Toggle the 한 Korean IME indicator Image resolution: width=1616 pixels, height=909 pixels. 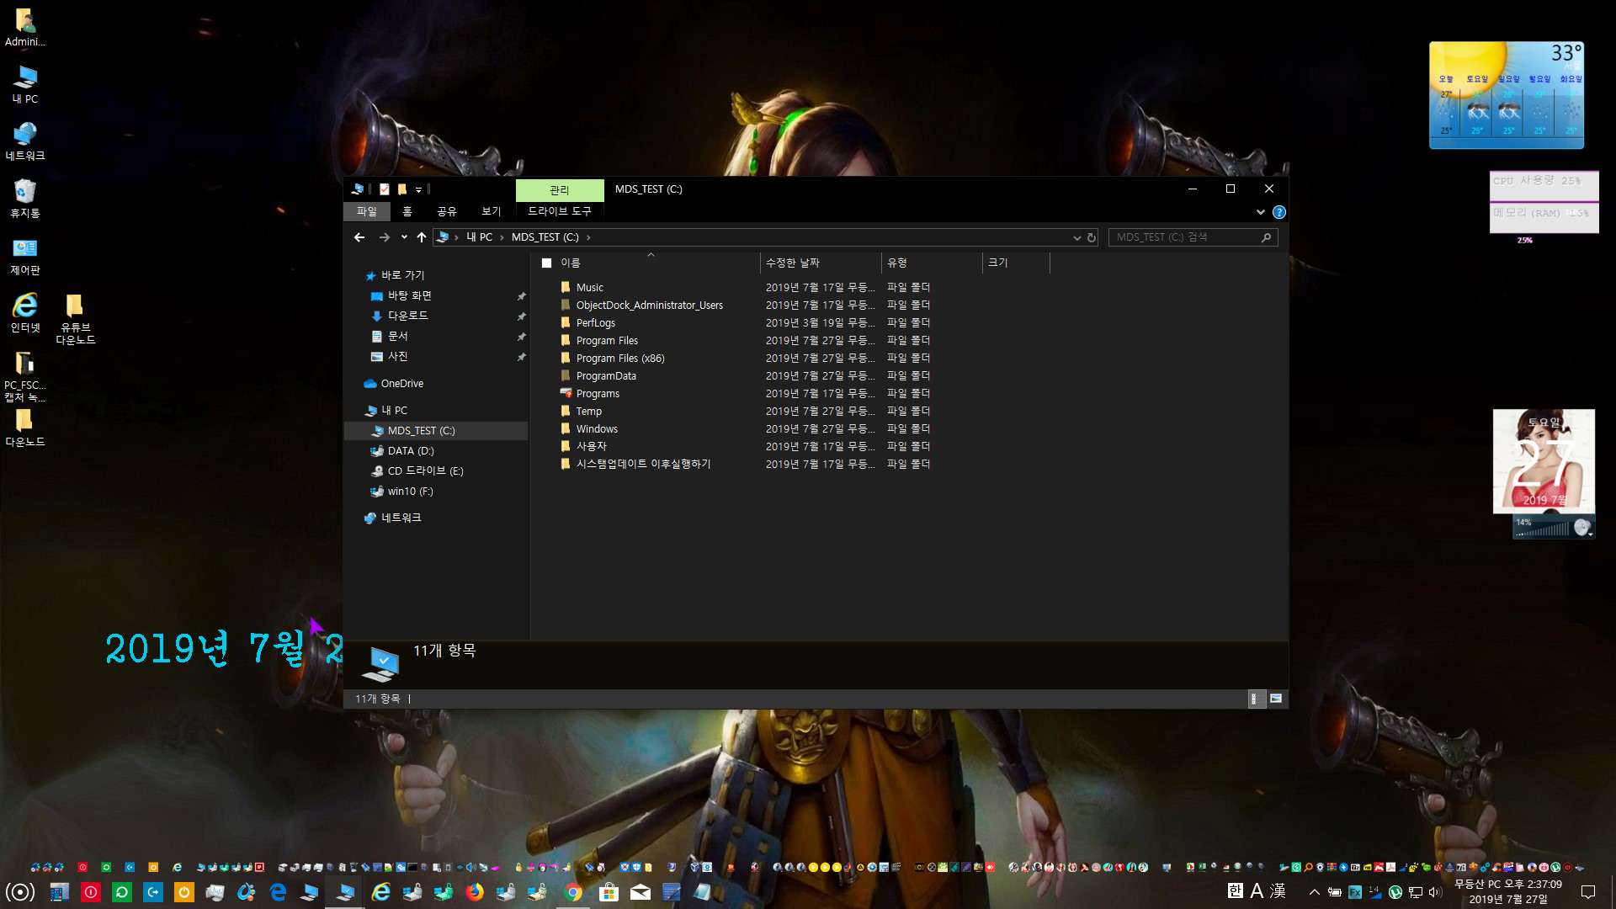[x=1235, y=890]
